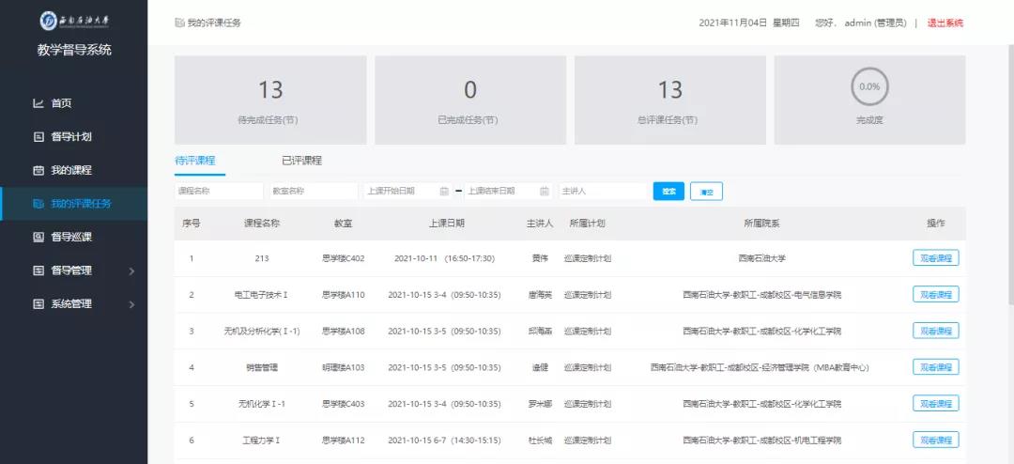This screenshot has width=1014, height=464.
Task: Click the 0.0% 完成度 progress circle
Action: pyautogui.click(x=869, y=86)
